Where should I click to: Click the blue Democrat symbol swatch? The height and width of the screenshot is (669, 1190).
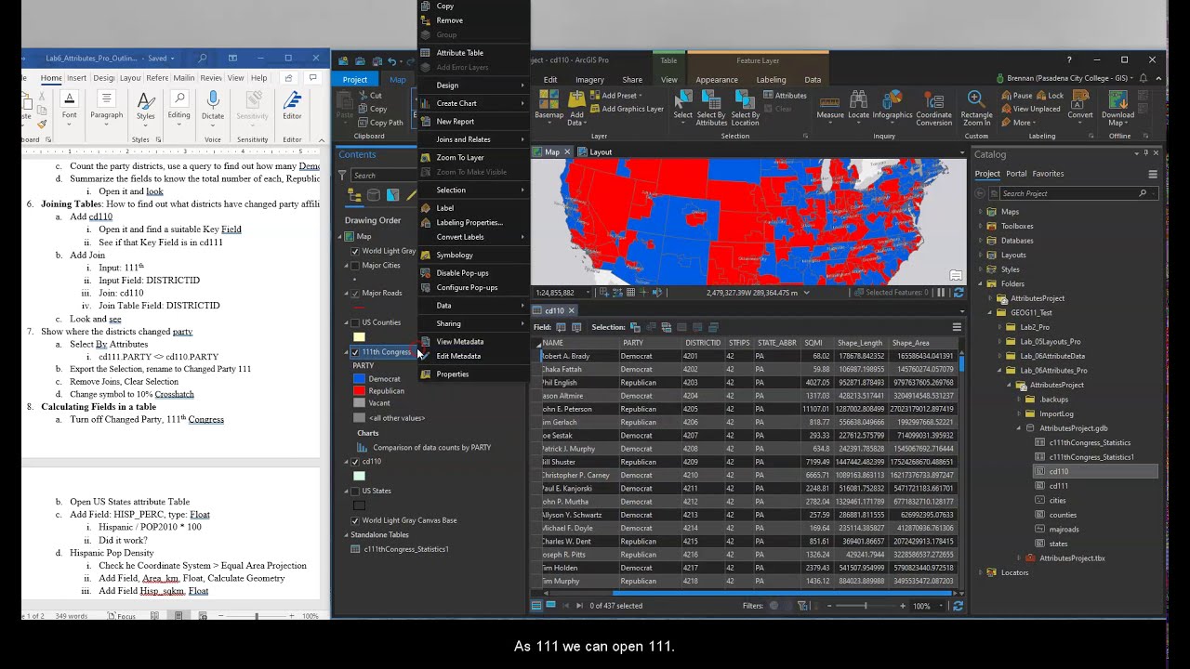click(x=359, y=379)
